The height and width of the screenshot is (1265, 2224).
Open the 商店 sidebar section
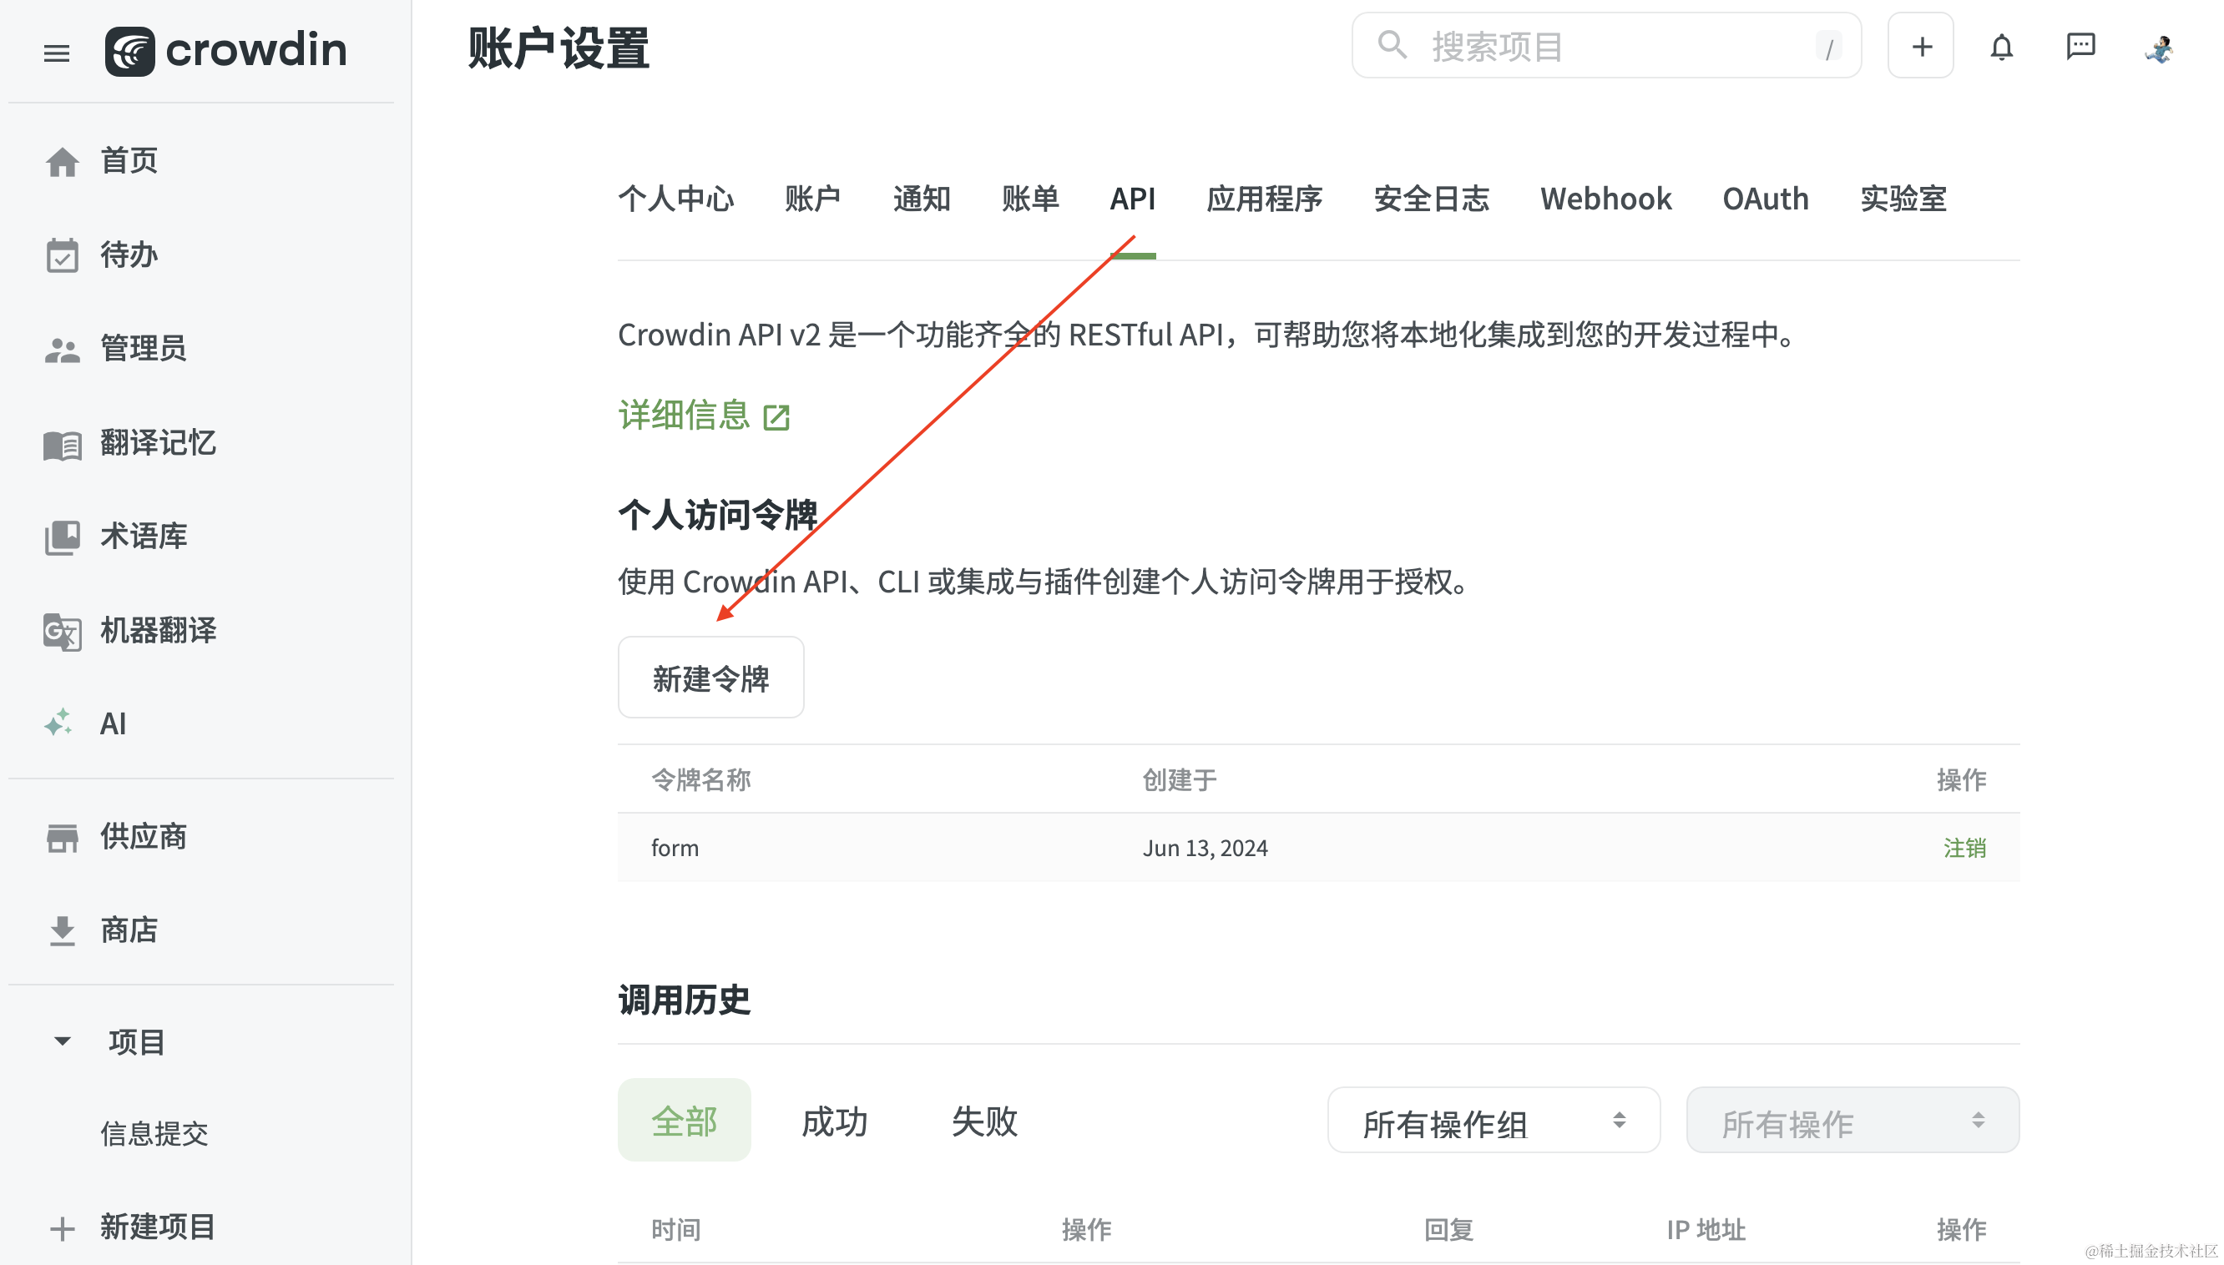click(129, 930)
